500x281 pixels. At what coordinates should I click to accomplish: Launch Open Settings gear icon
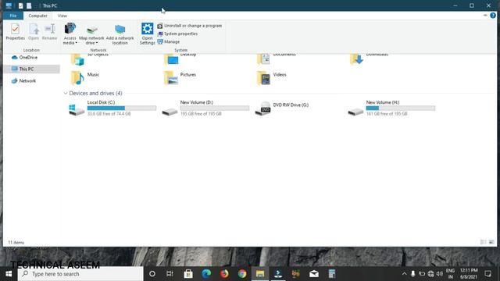click(148, 34)
